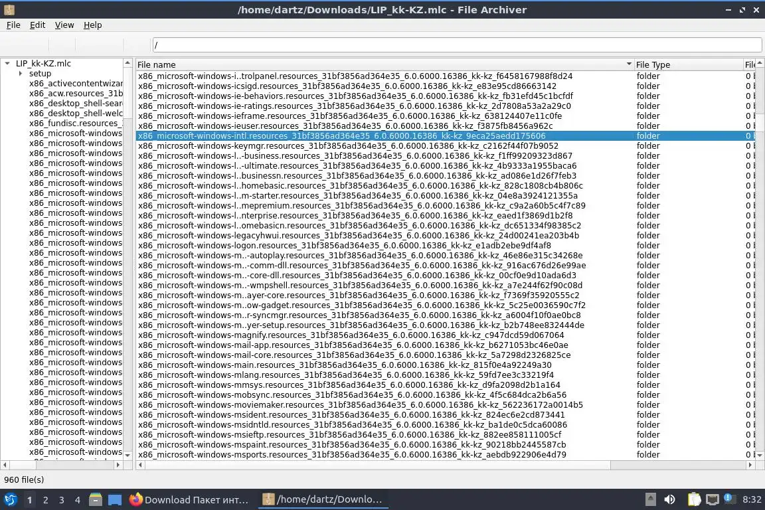Select the ieframe.resources folder row
The image size is (765, 510).
pos(446,116)
